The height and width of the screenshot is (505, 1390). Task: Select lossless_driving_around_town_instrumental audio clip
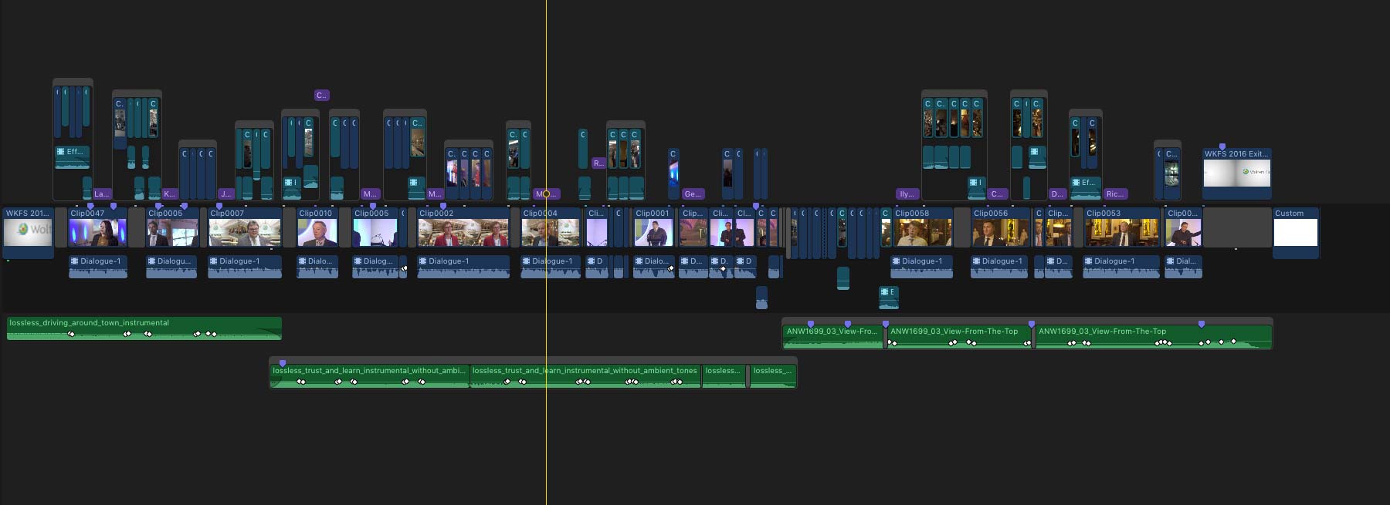pyautogui.click(x=144, y=328)
